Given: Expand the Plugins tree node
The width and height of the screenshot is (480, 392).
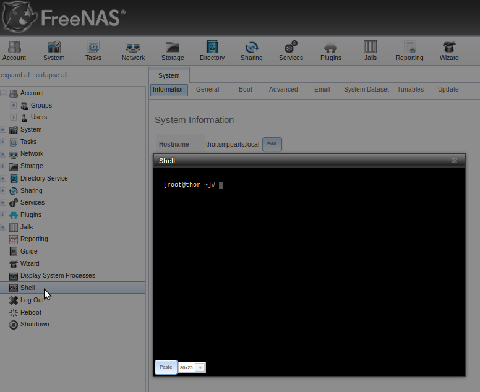Looking at the screenshot, I should click(x=3, y=215).
